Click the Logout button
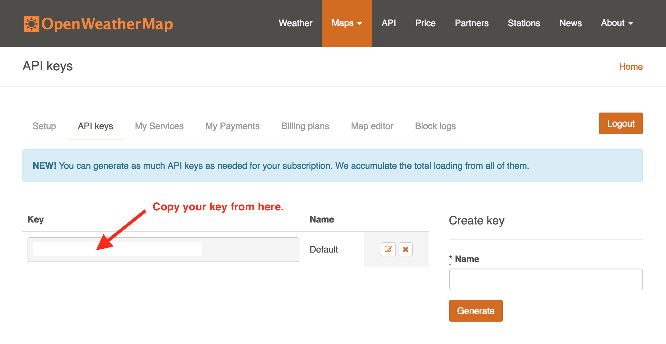 pos(621,123)
